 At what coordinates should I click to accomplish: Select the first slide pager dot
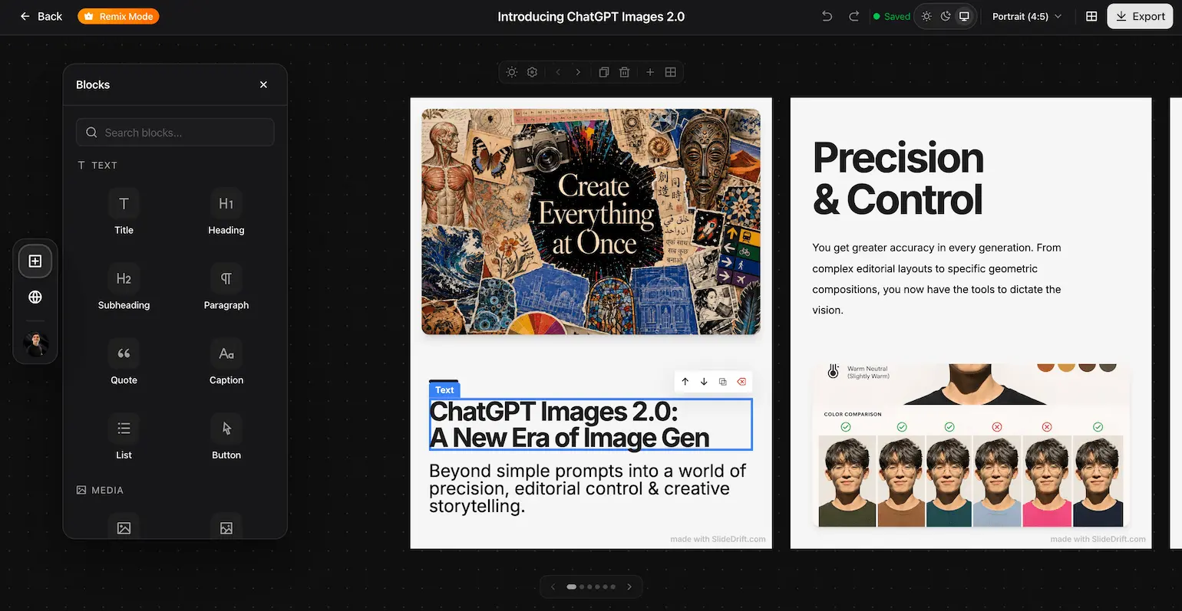coord(571,587)
